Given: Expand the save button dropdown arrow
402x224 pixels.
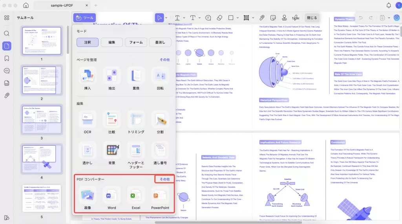Looking at the screenshot, I should tap(389, 18).
